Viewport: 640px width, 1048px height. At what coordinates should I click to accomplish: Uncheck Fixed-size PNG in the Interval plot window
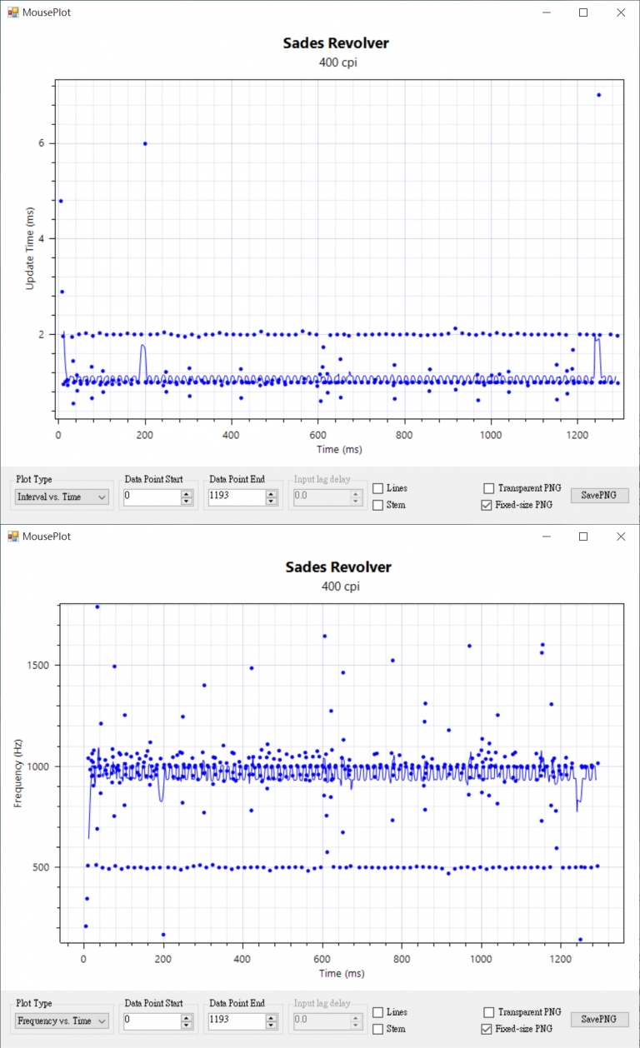488,505
